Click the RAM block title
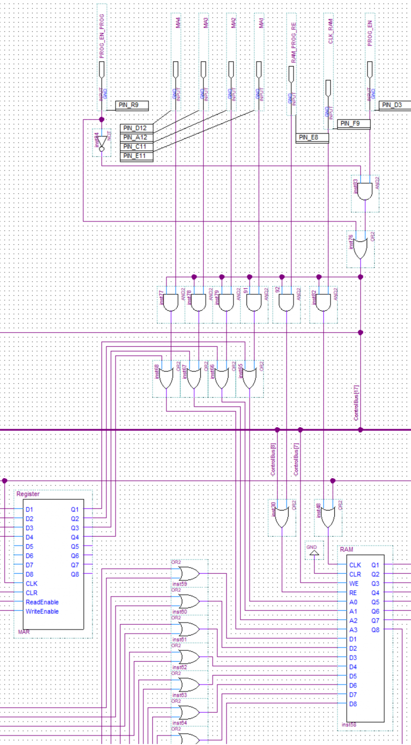411x745 pixels. (347, 549)
